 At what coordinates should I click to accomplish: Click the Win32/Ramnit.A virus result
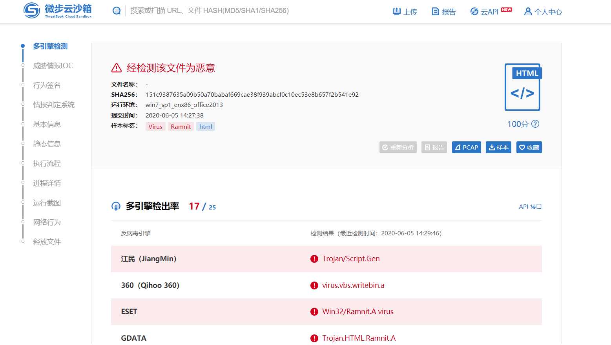click(358, 311)
